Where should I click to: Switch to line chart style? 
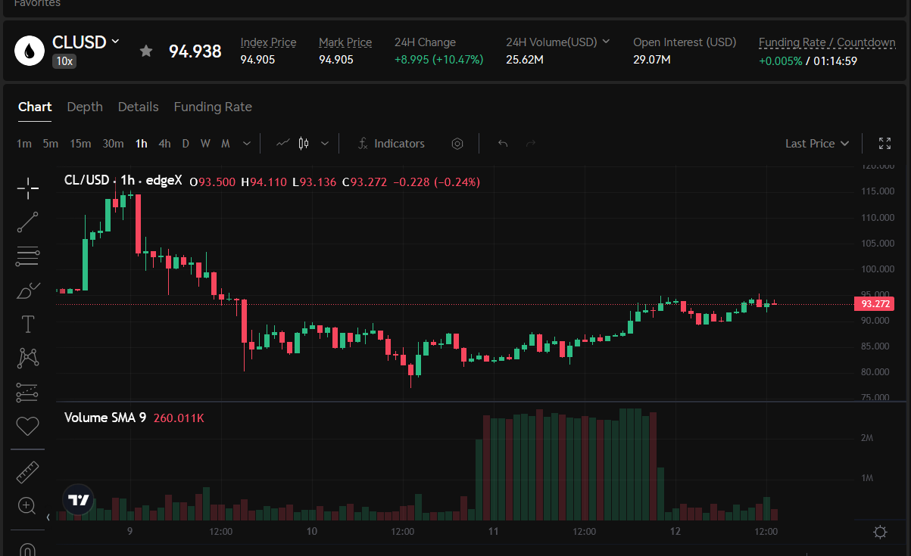click(283, 143)
